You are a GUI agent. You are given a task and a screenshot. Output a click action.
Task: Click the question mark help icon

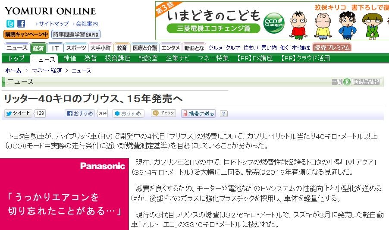pos(223,113)
